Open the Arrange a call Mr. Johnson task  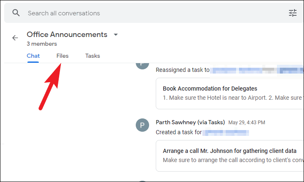(x=229, y=151)
